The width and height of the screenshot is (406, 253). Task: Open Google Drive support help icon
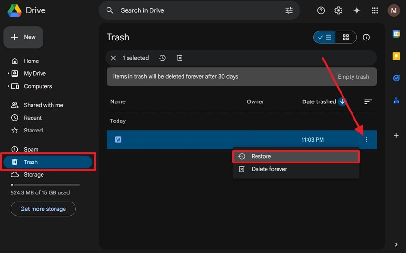point(321,10)
